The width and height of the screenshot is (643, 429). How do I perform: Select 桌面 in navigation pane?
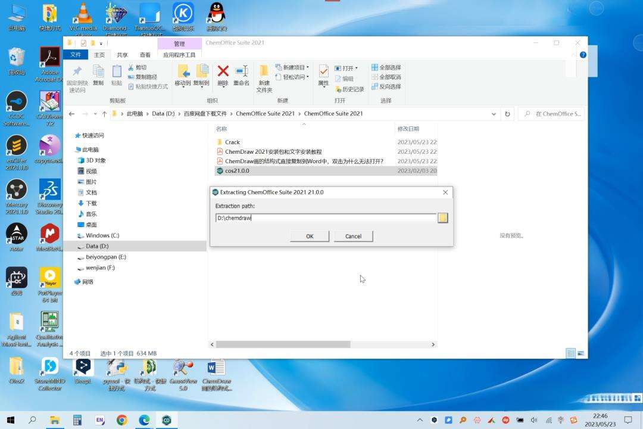88,225
